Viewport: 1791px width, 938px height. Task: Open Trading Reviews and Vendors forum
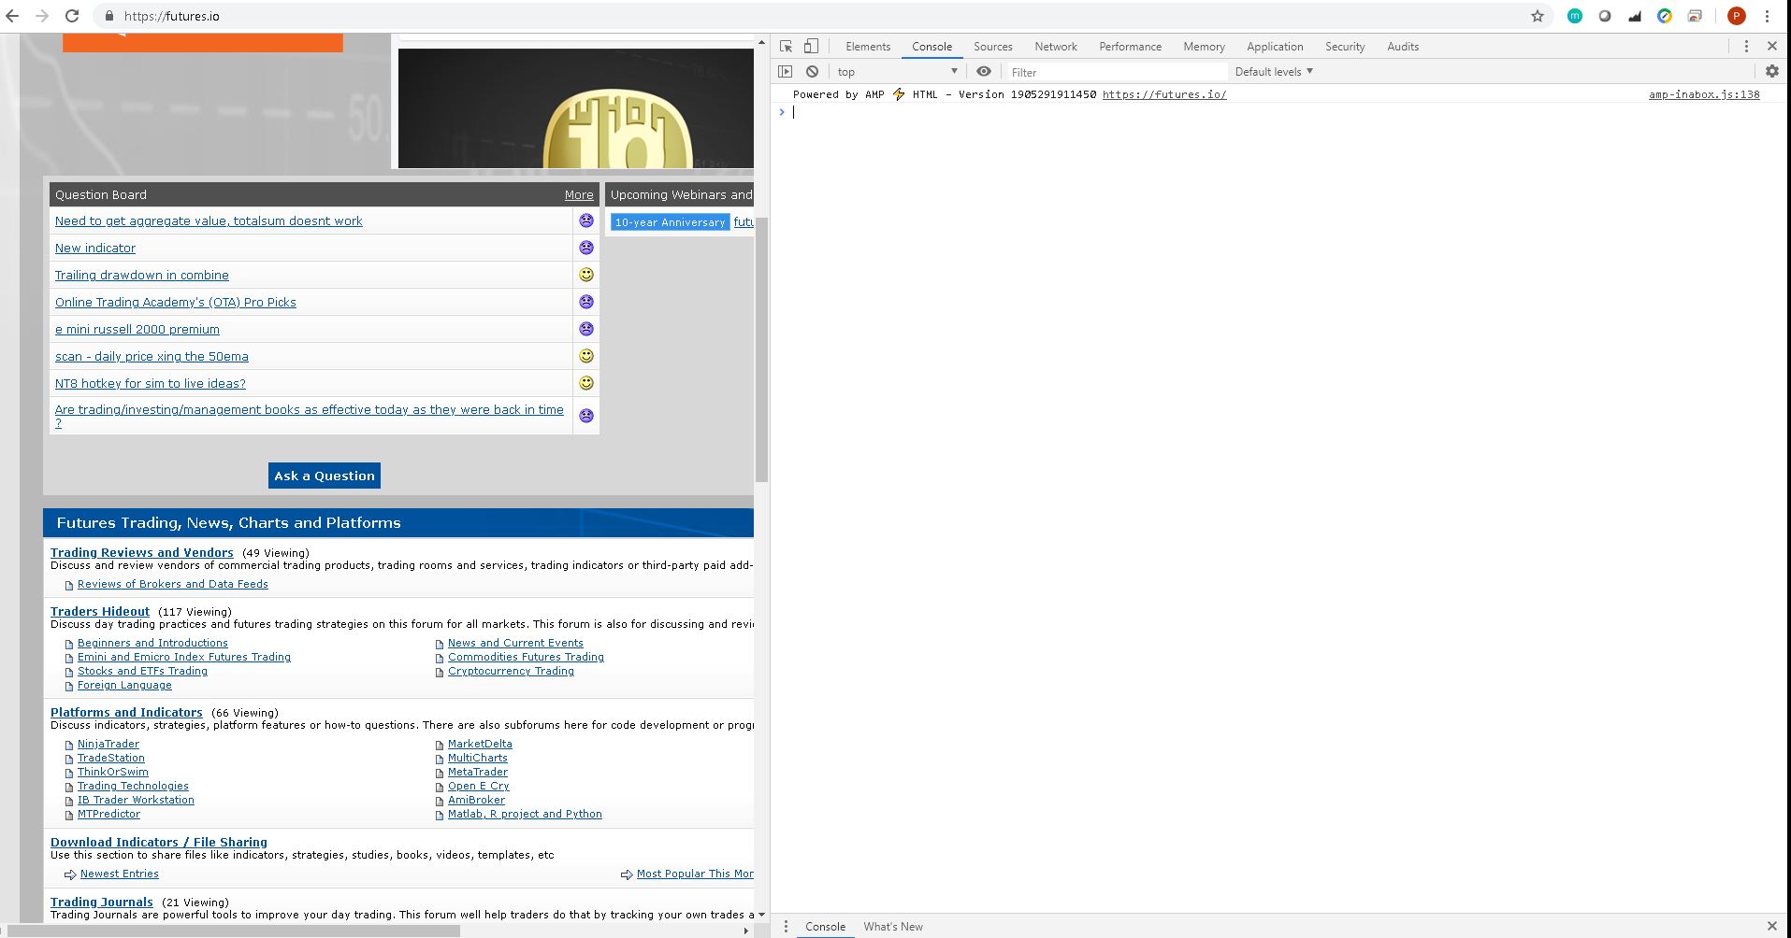142,553
